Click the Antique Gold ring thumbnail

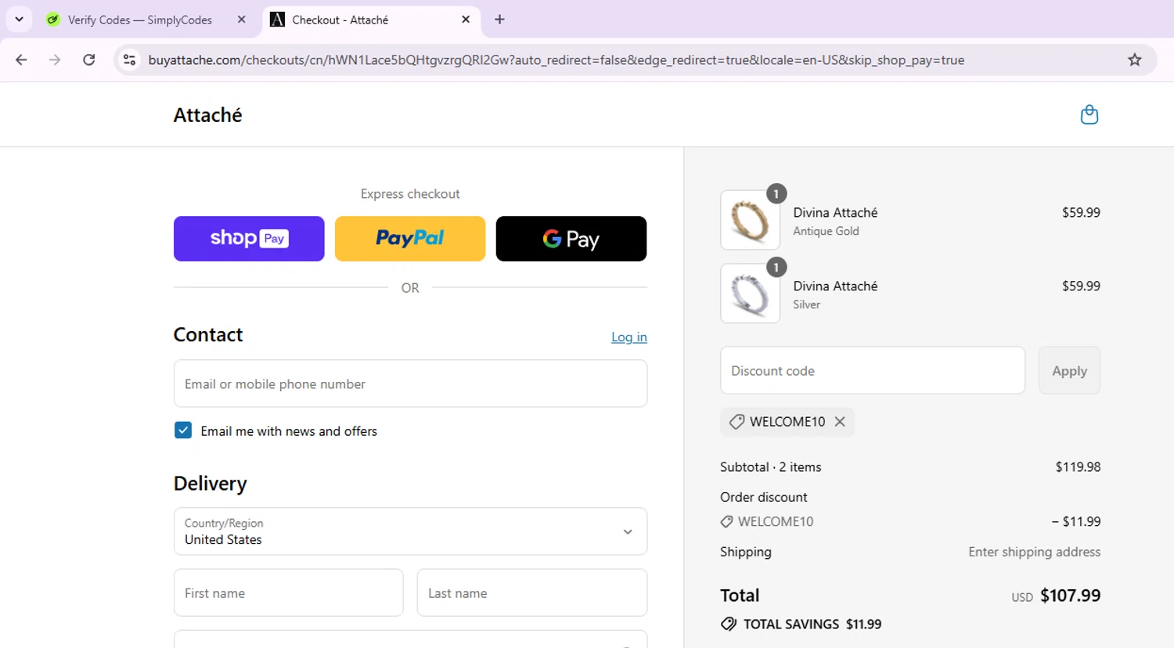point(750,220)
